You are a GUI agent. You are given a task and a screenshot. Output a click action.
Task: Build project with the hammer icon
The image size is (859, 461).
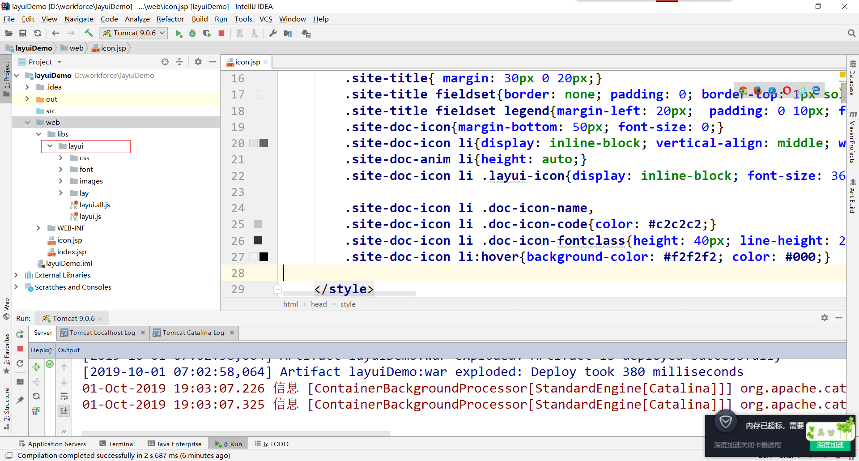tap(89, 33)
